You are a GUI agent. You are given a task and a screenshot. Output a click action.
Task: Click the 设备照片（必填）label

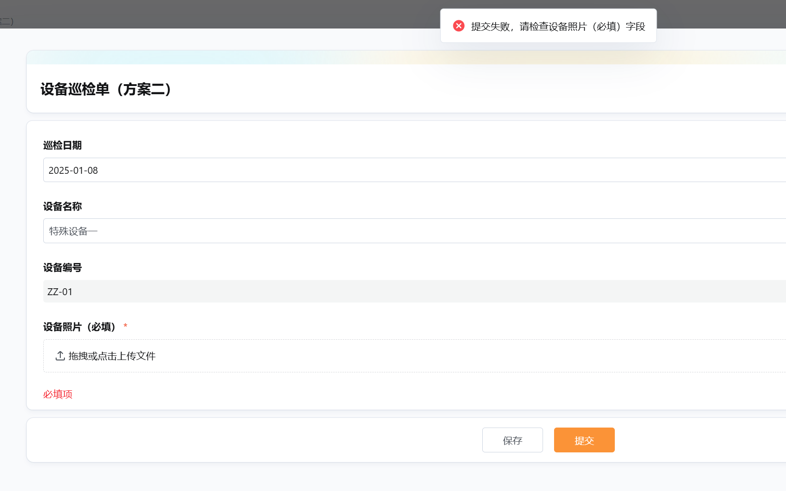click(x=79, y=327)
